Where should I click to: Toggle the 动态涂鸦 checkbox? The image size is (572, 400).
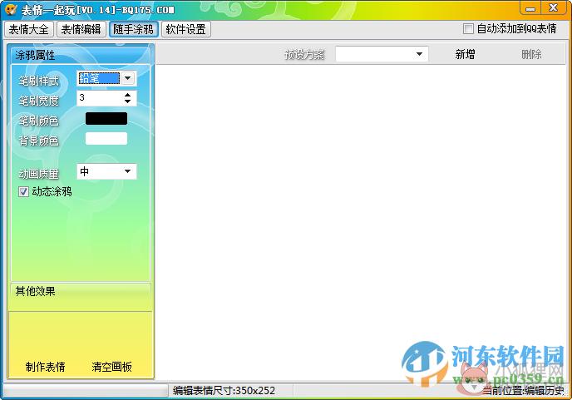pyautogui.click(x=24, y=191)
